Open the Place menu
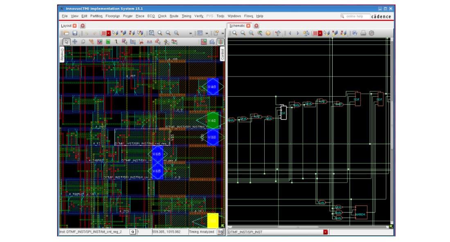Image resolution: width=450 pixels, height=242 pixels. (x=140, y=16)
